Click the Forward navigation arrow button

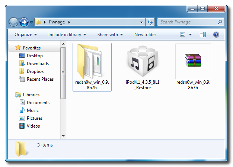pos(24,22)
